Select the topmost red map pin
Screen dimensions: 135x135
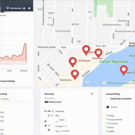coord(86,50)
